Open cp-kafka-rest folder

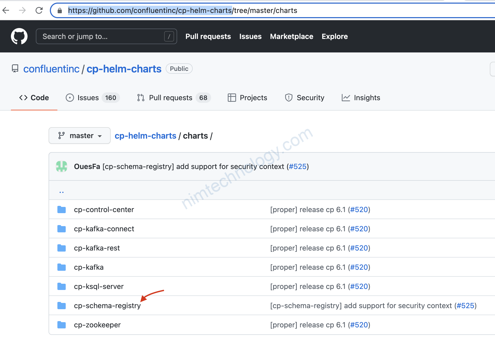[x=97, y=248]
